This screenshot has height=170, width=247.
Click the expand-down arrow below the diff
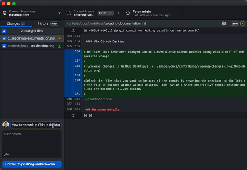coord(73,116)
